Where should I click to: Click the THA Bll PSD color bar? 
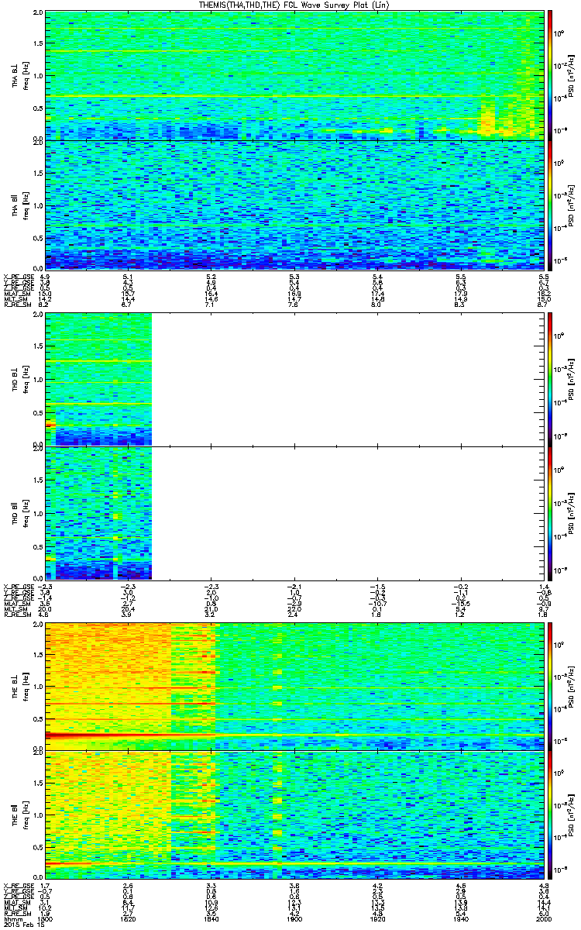[550, 205]
